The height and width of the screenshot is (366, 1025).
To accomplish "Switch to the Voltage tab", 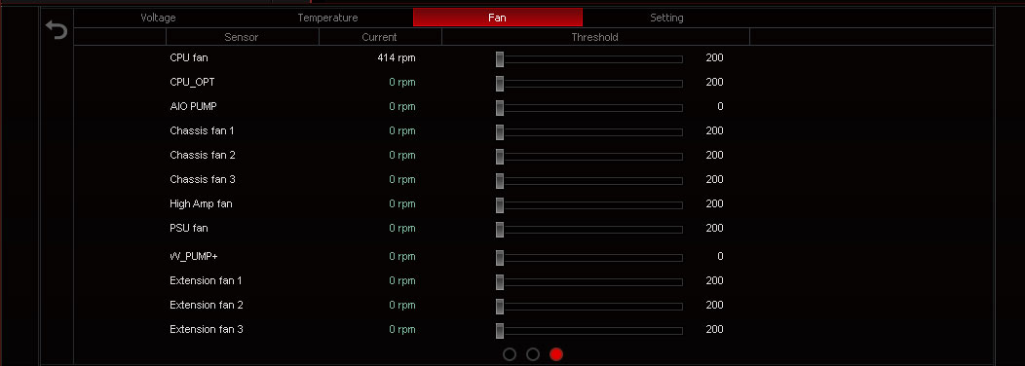I will (x=158, y=18).
